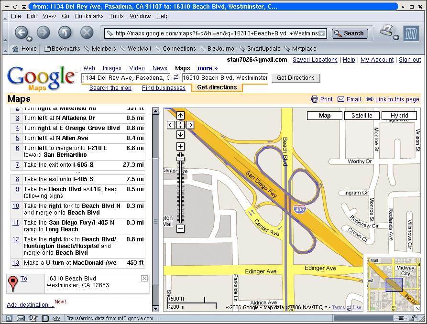Open the Edit menu

click(x=32, y=16)
